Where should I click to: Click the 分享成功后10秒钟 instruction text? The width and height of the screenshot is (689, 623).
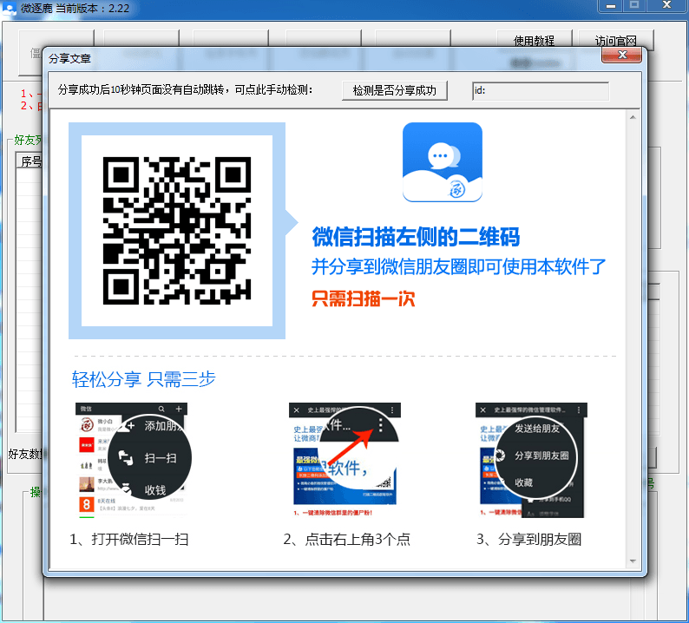185,90
